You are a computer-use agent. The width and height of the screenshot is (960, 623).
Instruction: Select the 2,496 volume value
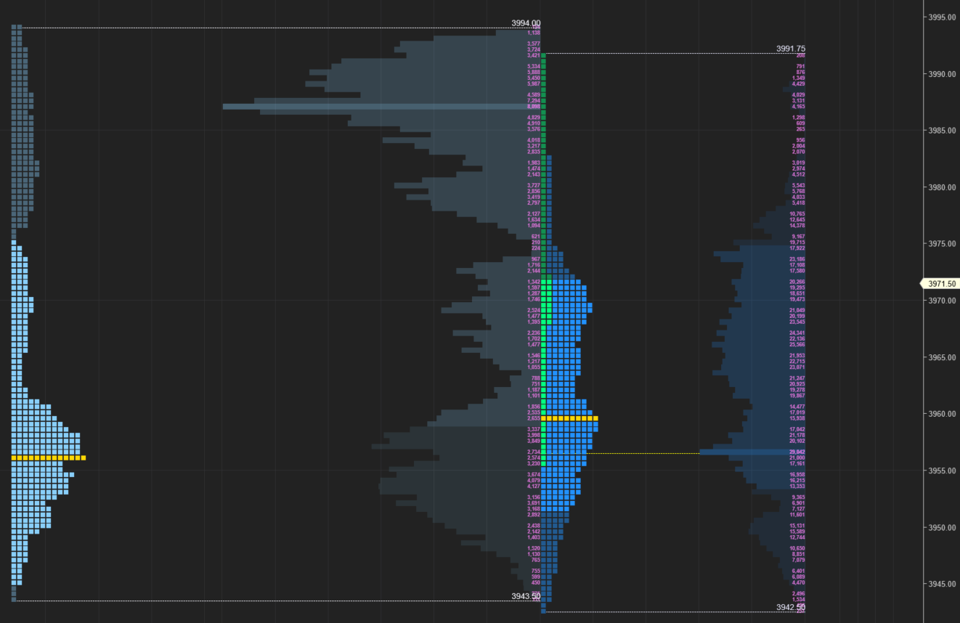[x=799, y=594]
